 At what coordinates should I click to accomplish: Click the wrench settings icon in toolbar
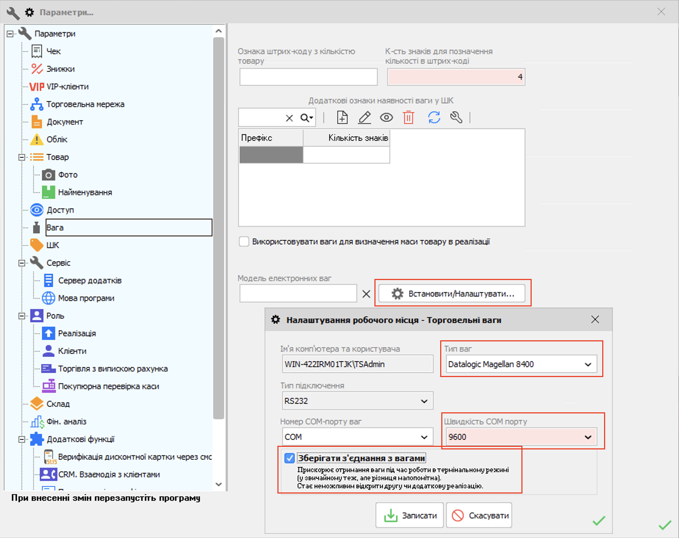[456, 118]
